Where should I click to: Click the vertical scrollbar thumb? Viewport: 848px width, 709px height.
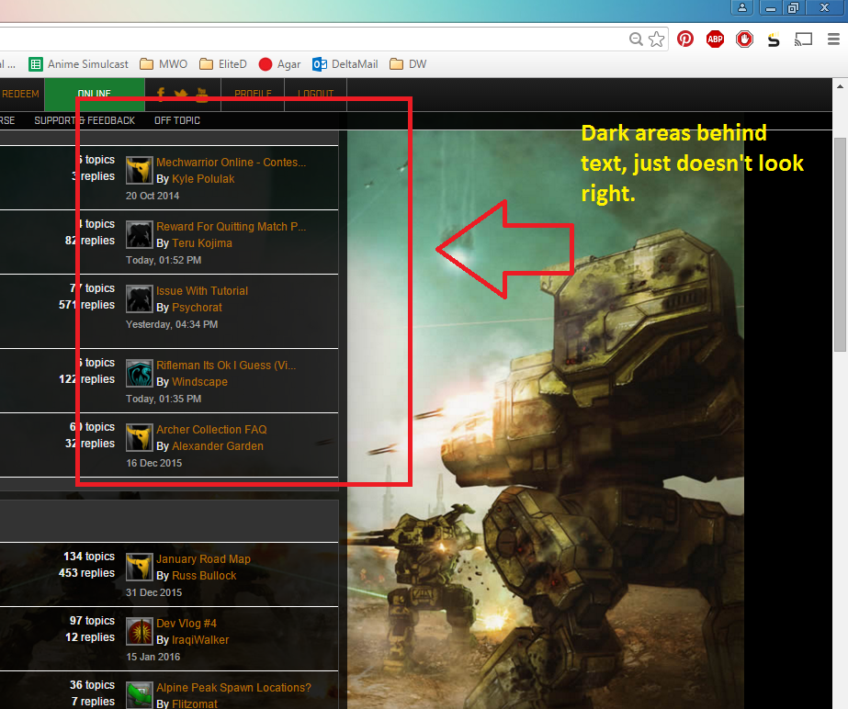[x=840, y=244]
